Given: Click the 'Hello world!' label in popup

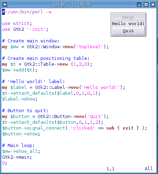Looking at the screenshot, I should click(128, 24).
